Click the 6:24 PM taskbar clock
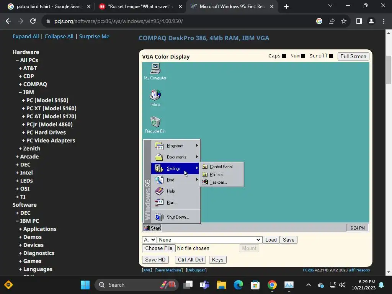The height and width of the screenshot is (294, 392). point(358,228)
